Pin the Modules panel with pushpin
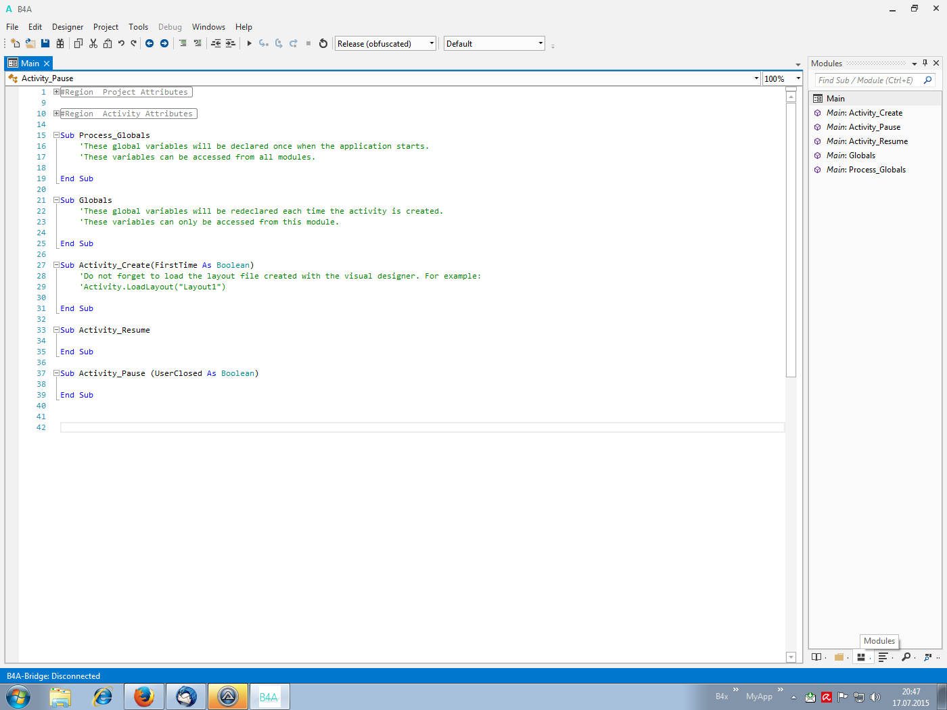 (x=925, y=63)
